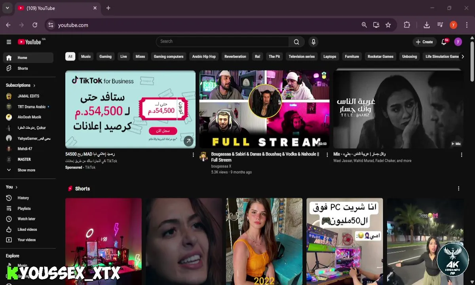Open the media control icon in the toolbar

pyautogui.click(x=440, y=25)
